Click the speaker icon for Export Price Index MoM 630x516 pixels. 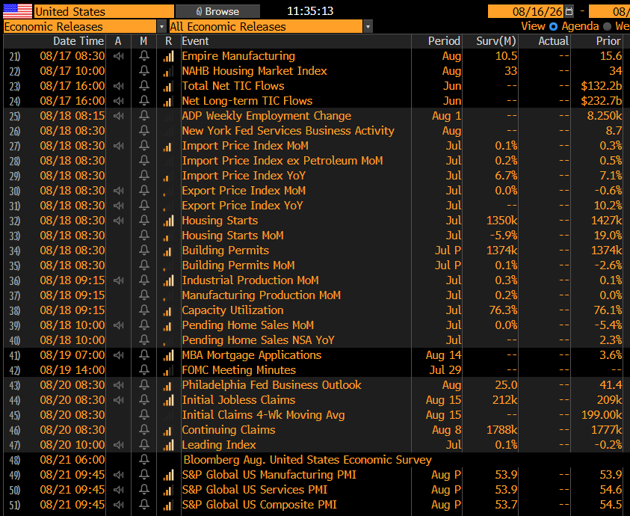[x=118, y=190]
